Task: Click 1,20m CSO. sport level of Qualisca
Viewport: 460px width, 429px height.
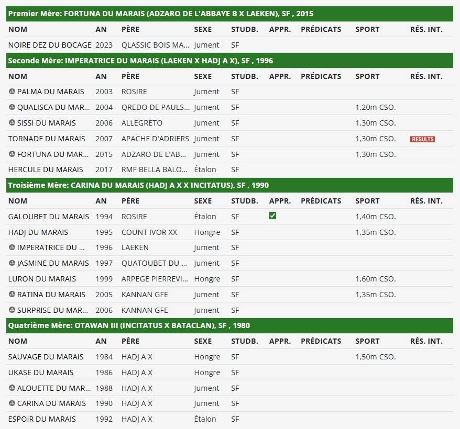Action: point(376,108)
